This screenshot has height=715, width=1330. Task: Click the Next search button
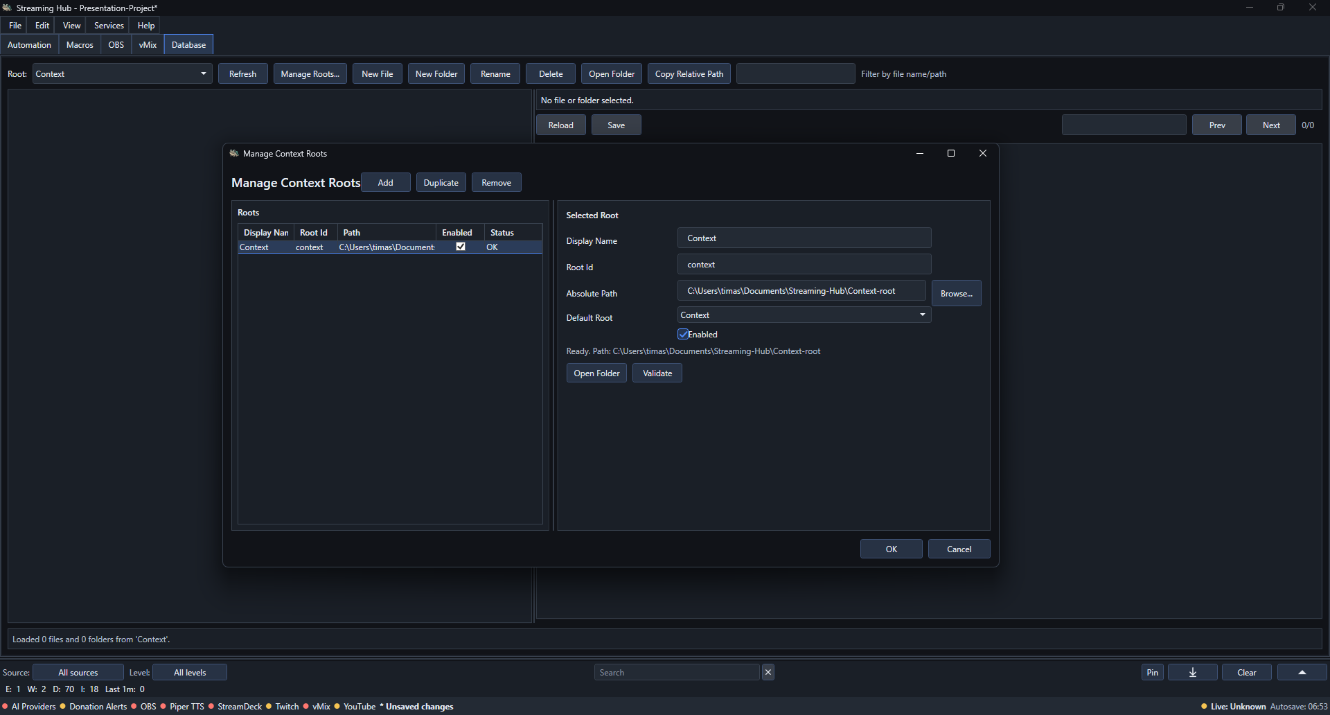pyautogui.click(x=1271, y=125)
